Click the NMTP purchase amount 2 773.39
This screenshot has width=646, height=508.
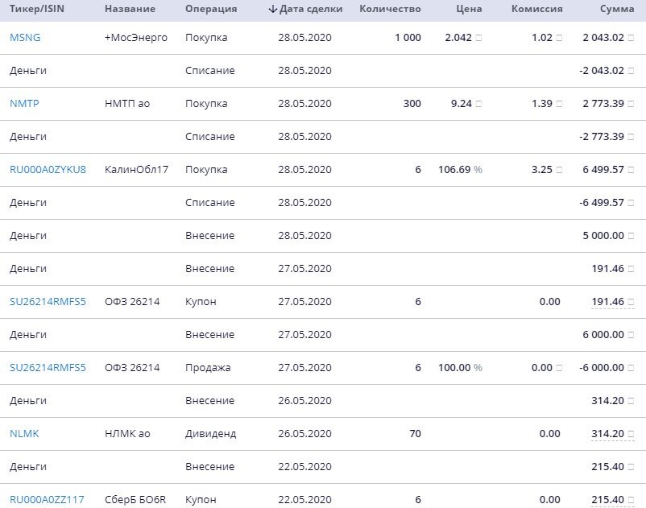click(x=603, y=103)
